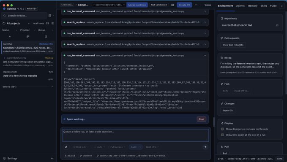Click the Fork button
Screen dimensions: 287x162
[x=225, y=91]
